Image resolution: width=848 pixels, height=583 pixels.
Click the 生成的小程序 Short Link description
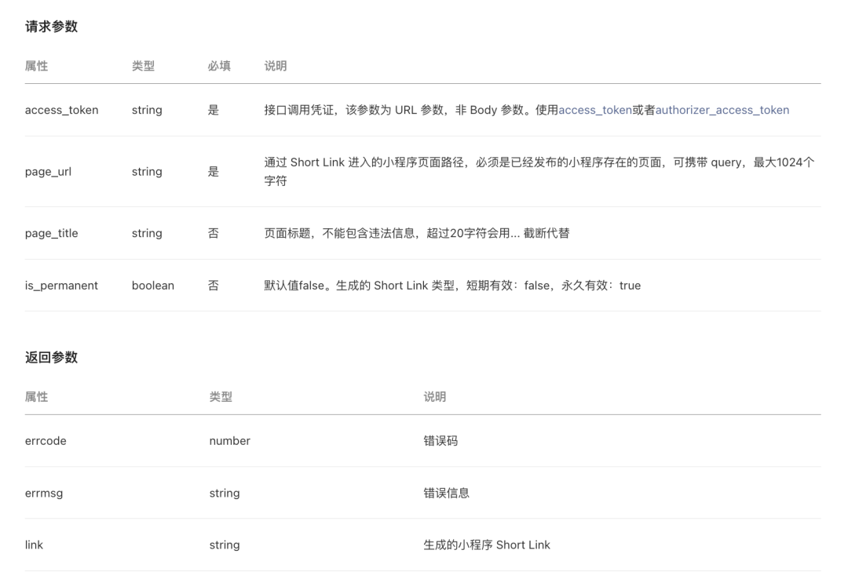click(x=487, y=545)
